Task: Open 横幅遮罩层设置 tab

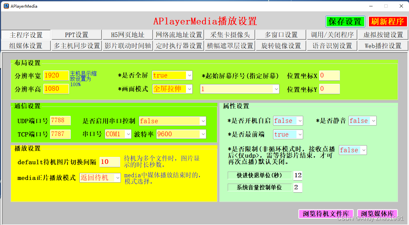Action: pyautogui.click(x=230, y=46)
